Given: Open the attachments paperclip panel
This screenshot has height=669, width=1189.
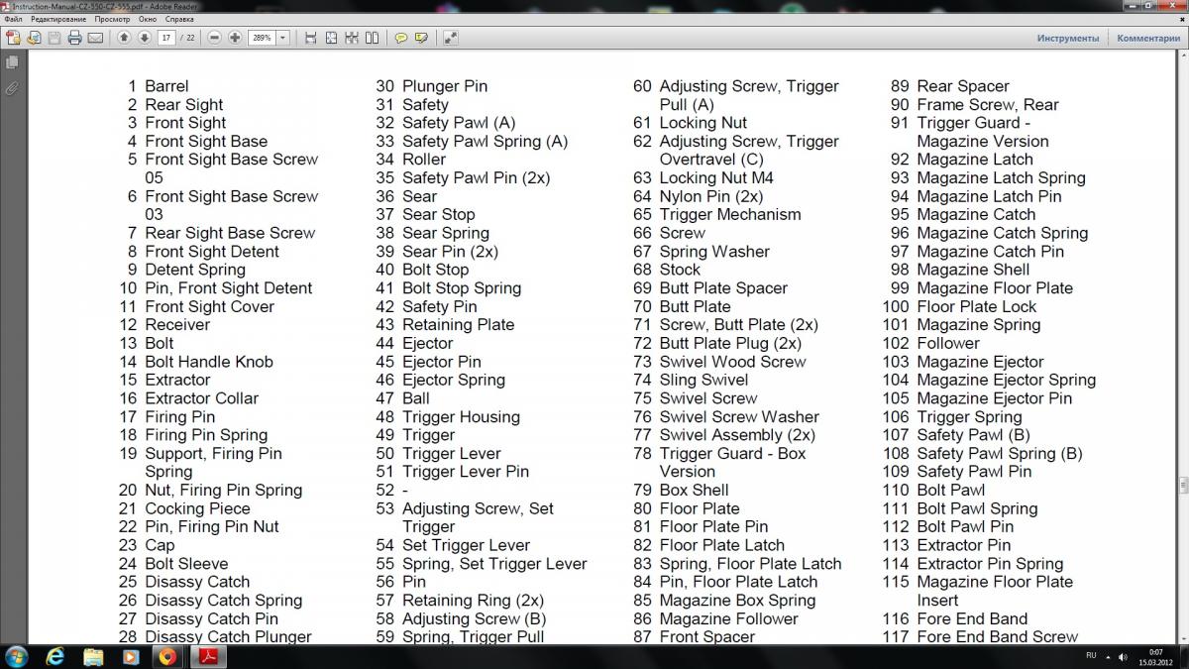Looking at the screenshot, I should coord(12,88).
